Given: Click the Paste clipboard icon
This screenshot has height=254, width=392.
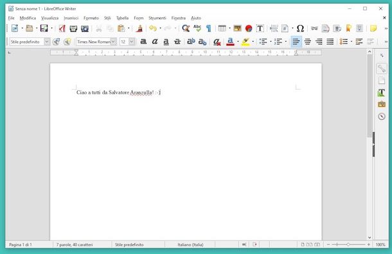Looking at the screenshot, I should (121, 28).
